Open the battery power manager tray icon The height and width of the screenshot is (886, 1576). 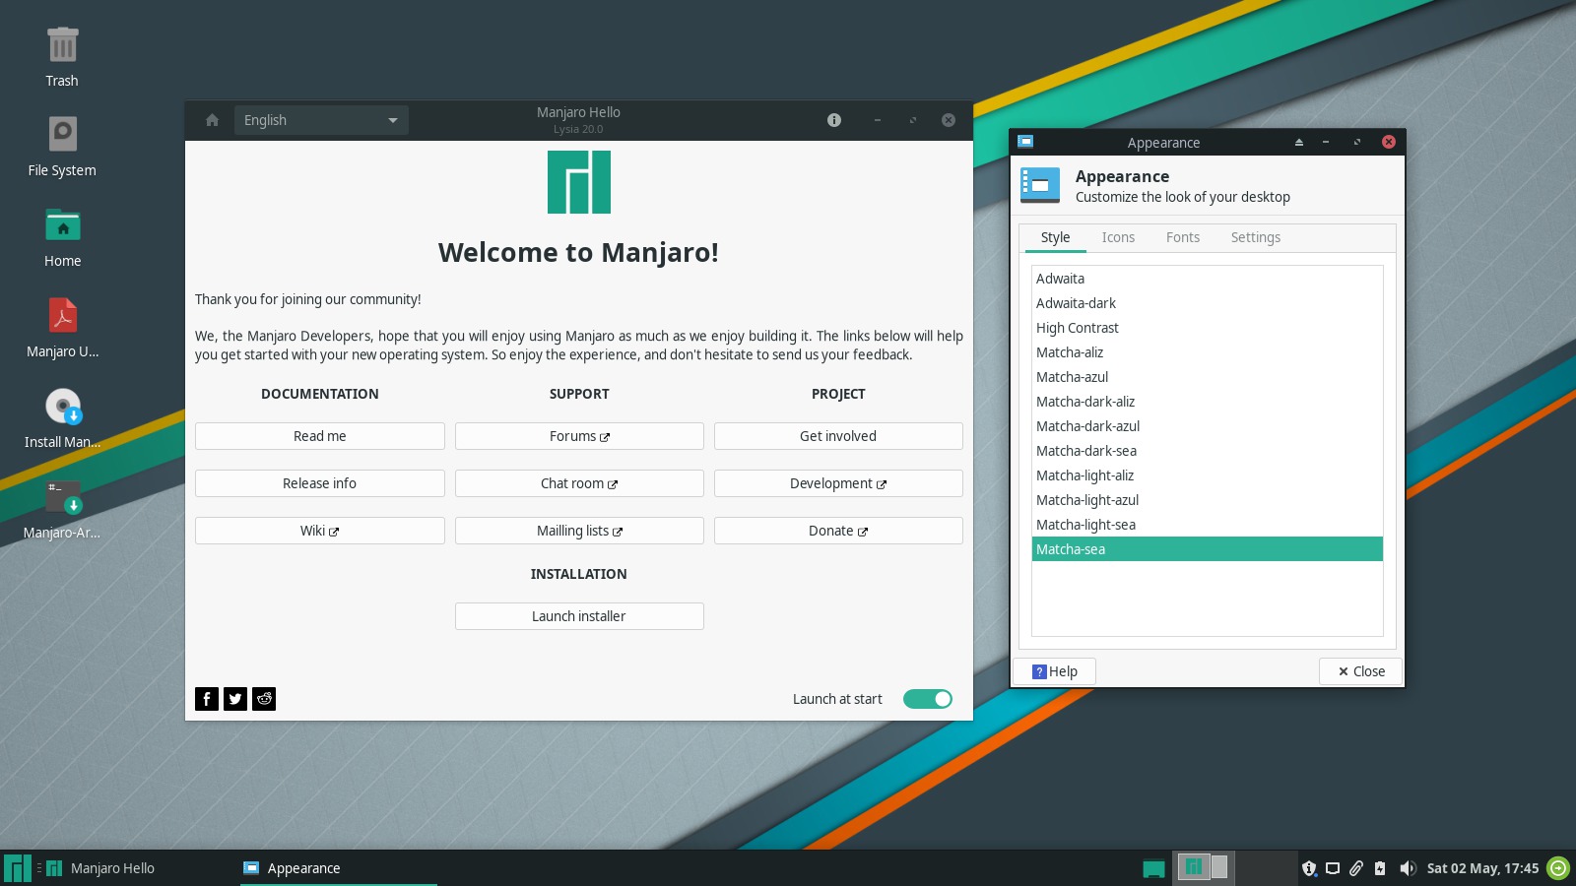pos(1380,868)
